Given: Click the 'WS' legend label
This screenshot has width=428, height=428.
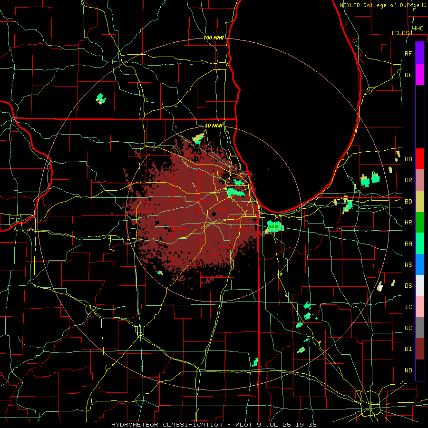Looking at the screenshot, I should click(408, 264).
